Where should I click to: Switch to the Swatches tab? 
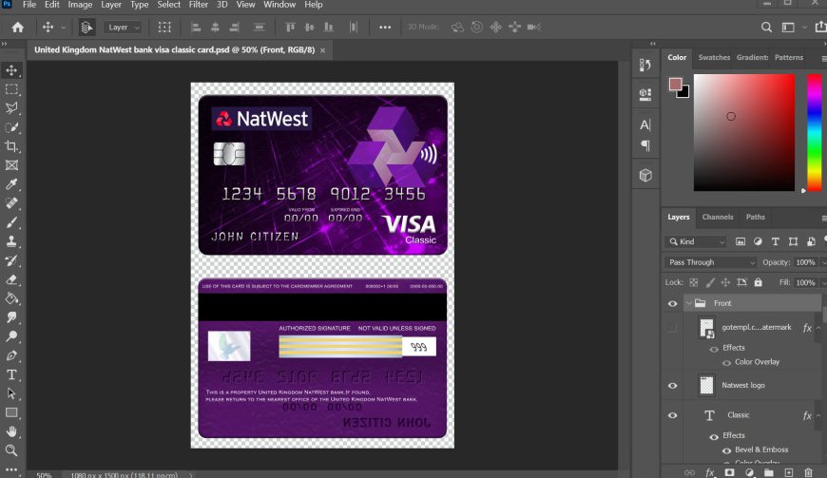(714, 57)
